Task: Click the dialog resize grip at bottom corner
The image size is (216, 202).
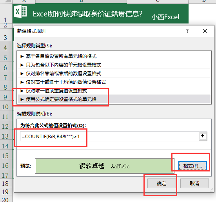Action: coord(212,190)
